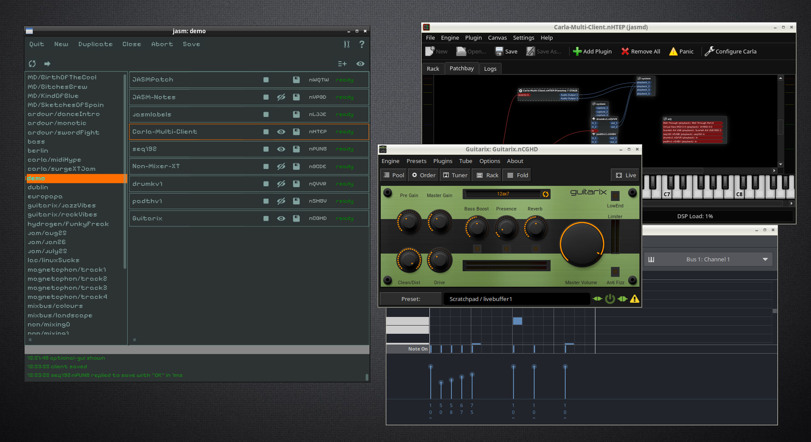Screen dimensions: 811x442
Task: Show the drumkv1 client GUI
Action: [x=281, y=184]
